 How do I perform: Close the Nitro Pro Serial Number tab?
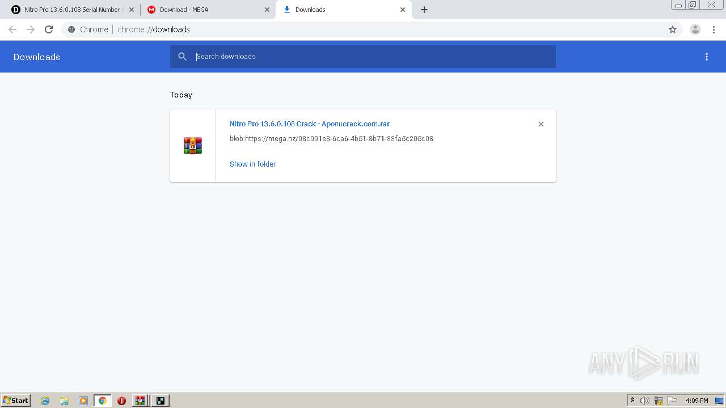click(131, 10)
